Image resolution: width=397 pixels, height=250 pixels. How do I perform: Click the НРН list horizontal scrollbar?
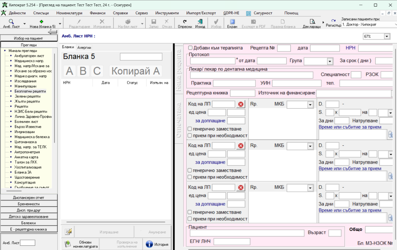[x=116, y=222]
